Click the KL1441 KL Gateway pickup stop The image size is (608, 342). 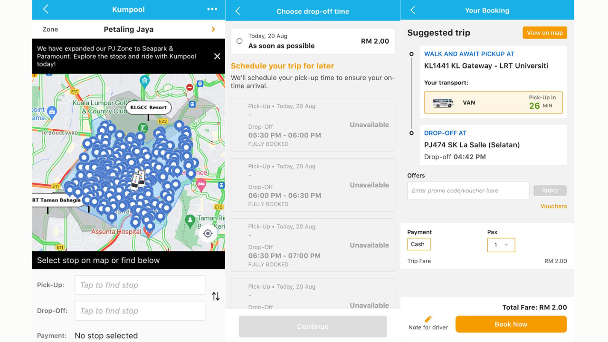[x=486, y=66]
